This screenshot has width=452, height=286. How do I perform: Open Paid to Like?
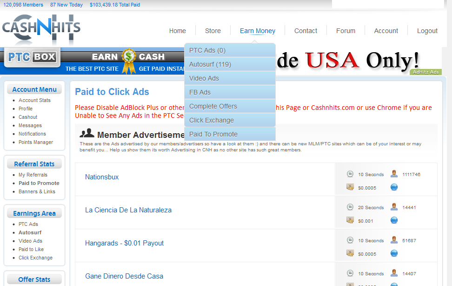tap(31, 249)
